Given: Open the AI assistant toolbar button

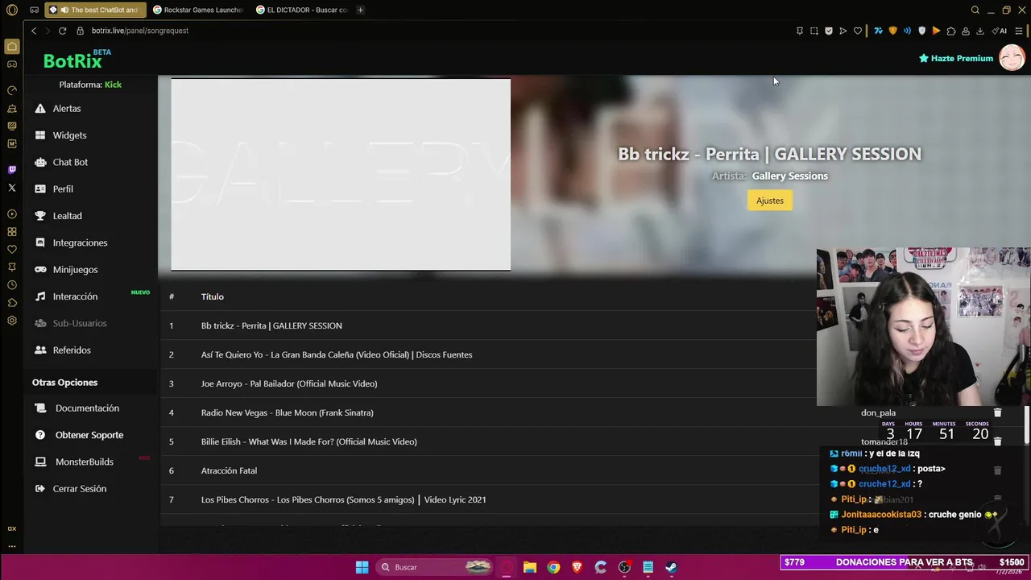Looking at the screenshot, I should tap(1000, 31).
